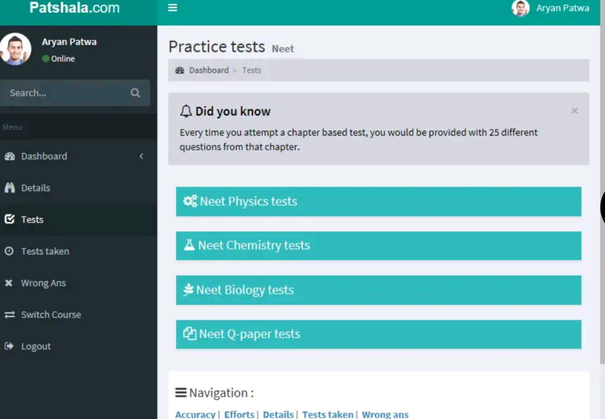Click the Logout exit icon
The width and height of the screenshot is (605, 419).
9,346
